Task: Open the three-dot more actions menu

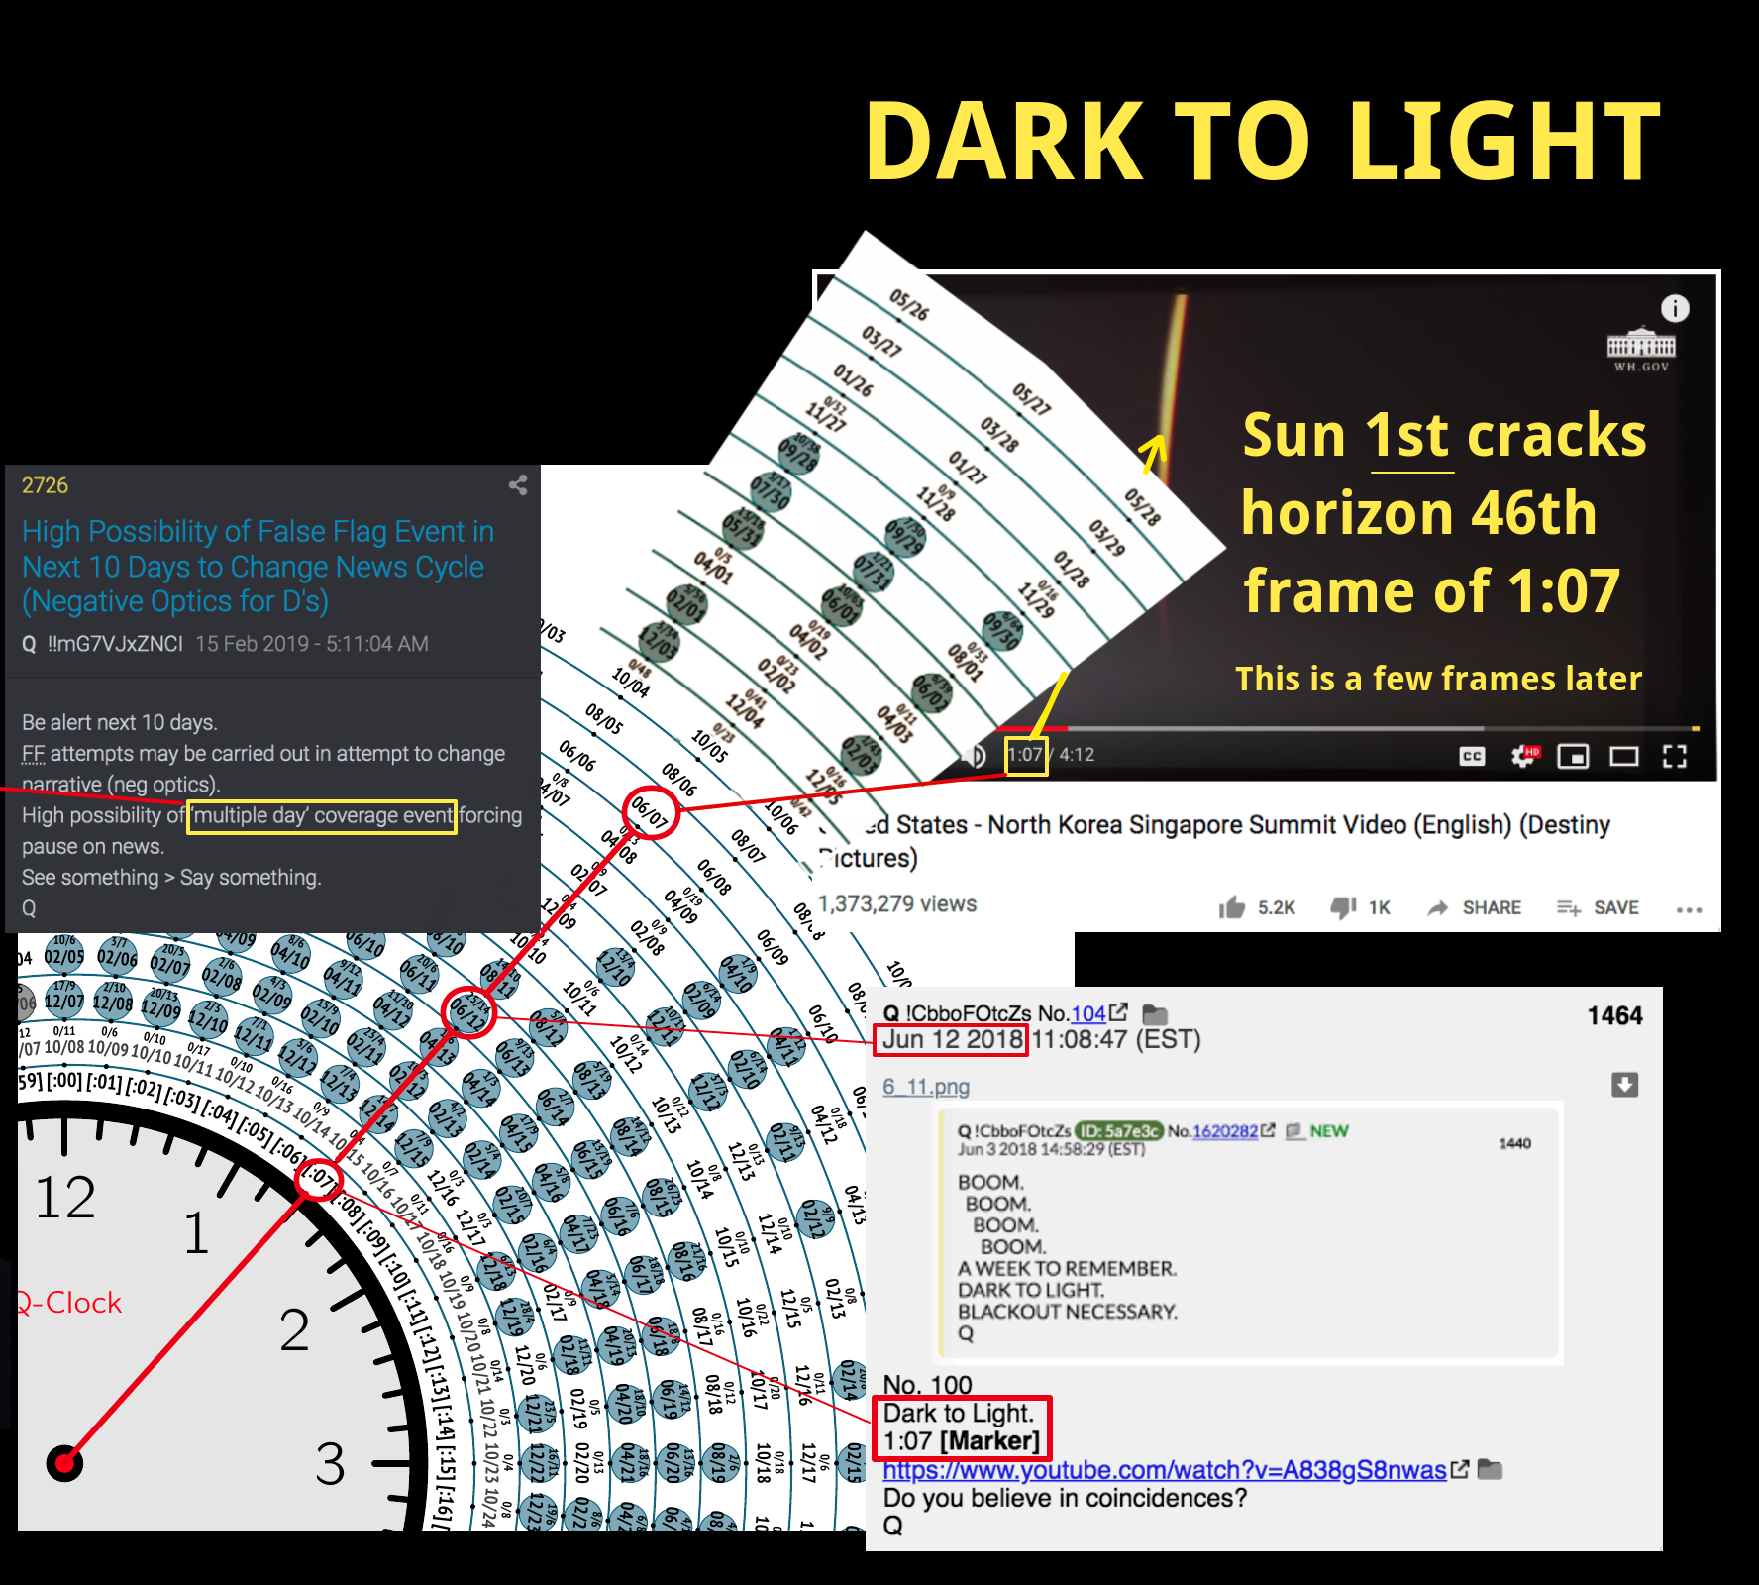Action: click(x=1689, y=909)
